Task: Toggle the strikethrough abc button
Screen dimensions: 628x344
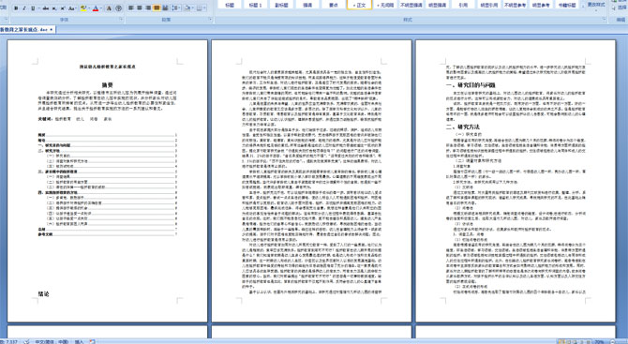Action: click(x=46, y=8)
